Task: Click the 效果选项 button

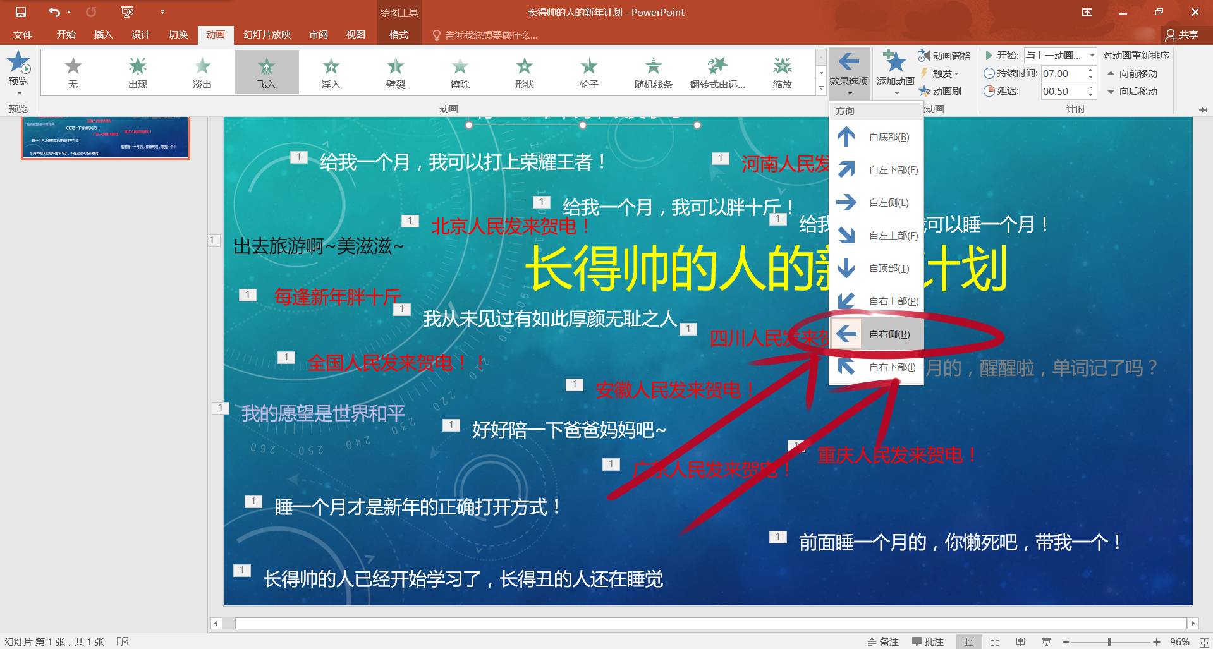Action: 849,72
